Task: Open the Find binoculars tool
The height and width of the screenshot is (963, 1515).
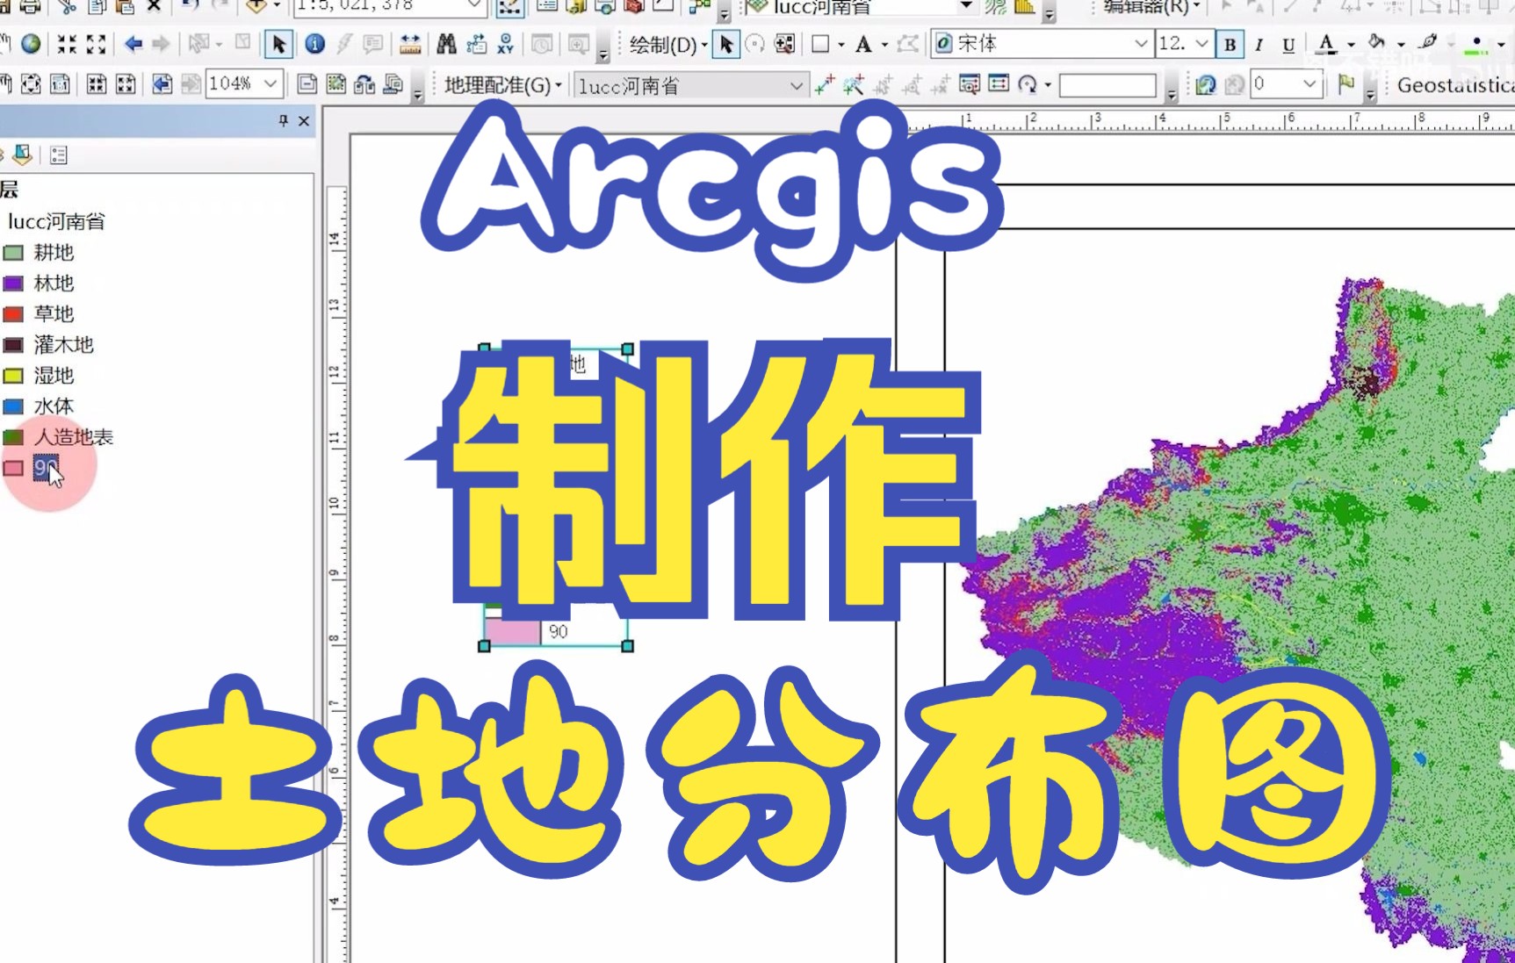Action: (x=446, y=44)
